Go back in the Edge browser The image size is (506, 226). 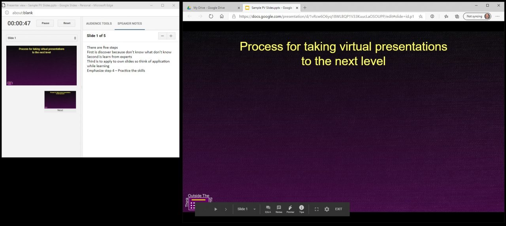pos(190,16)
